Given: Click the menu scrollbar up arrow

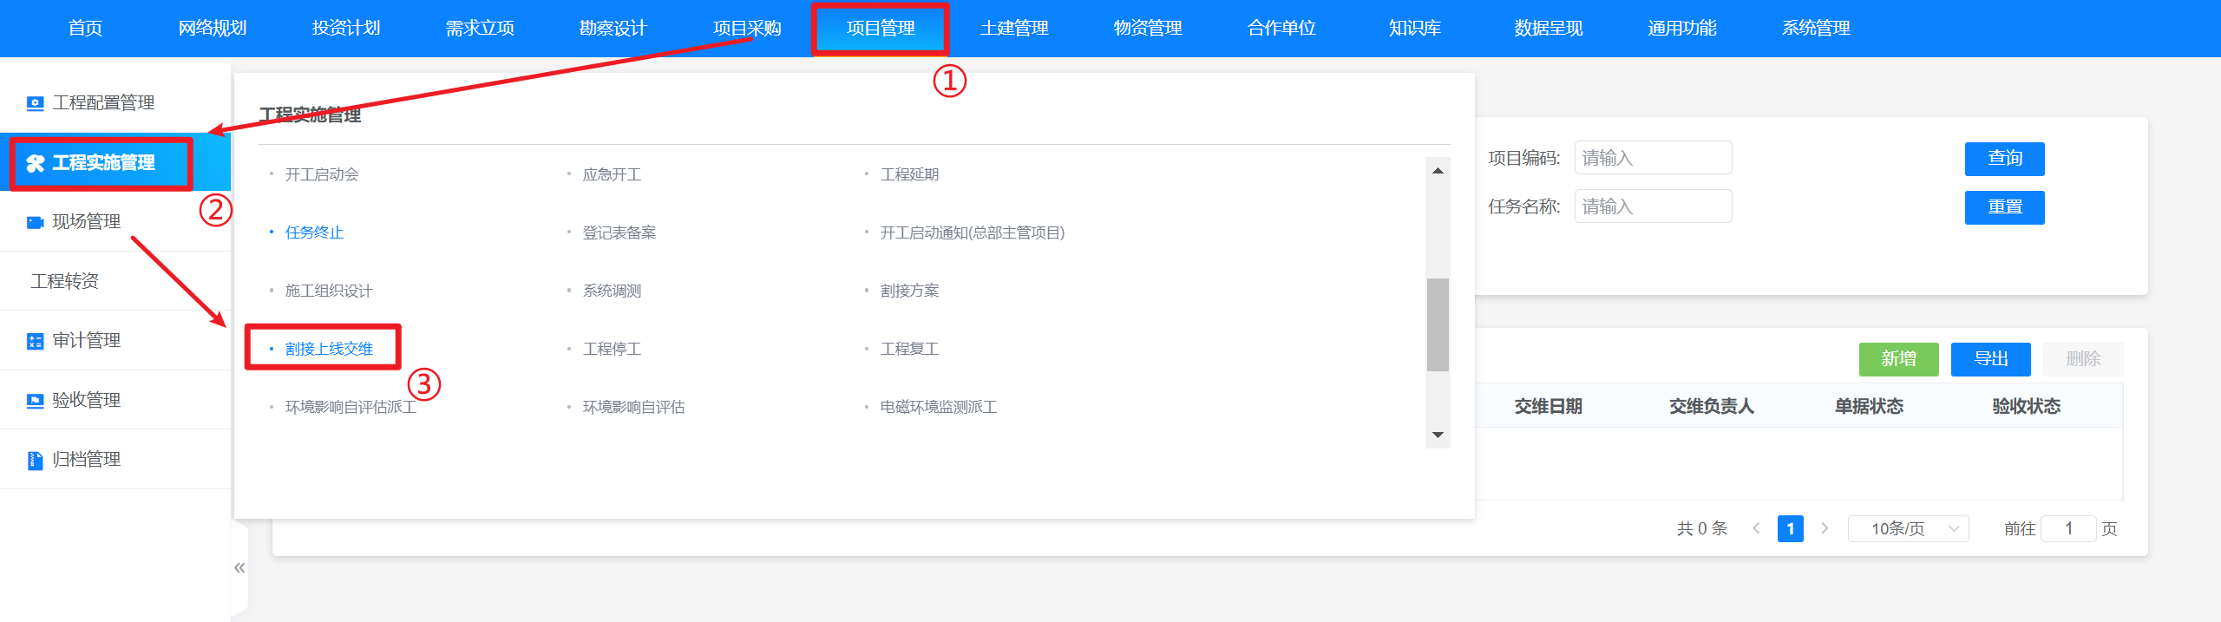Looking at the screenshot, I should pyautogui.click(x=1438, y=171).
